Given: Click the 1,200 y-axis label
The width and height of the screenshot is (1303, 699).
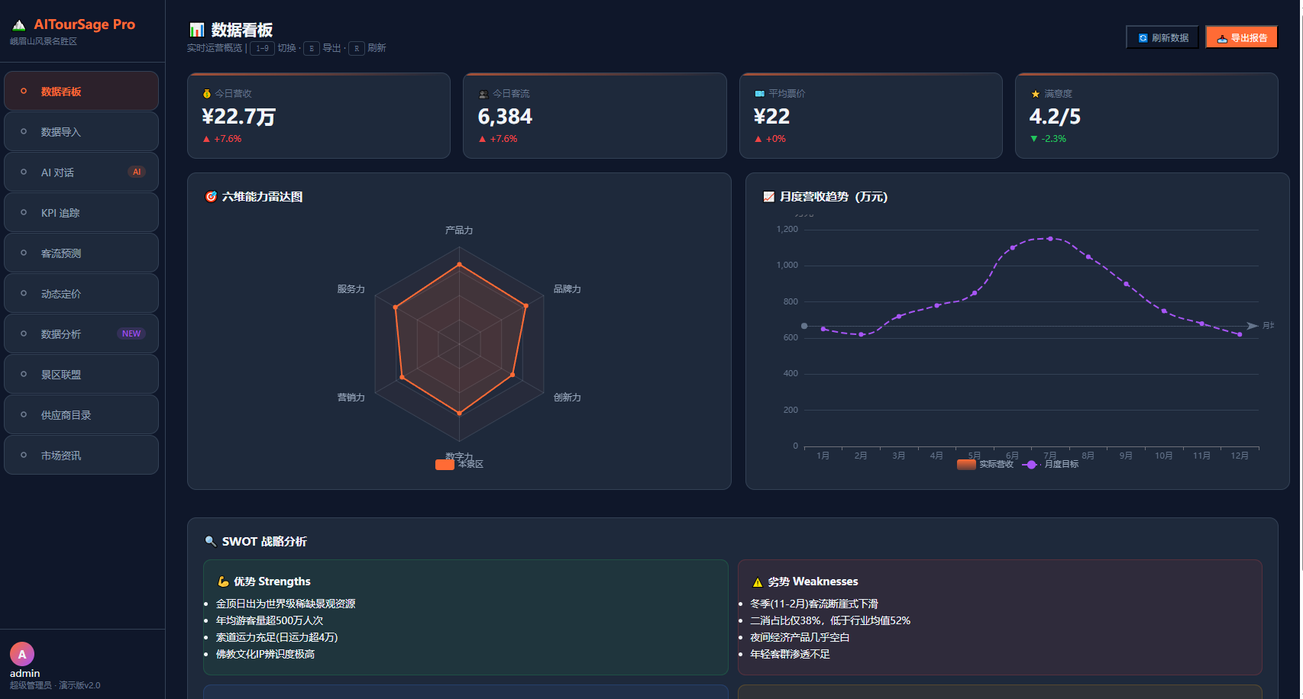Looking at the screenshot, I should click(x=787, y=229).
